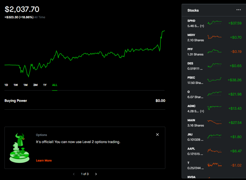This screenshot has height=180, width=246.
Task: Open the AAPL stock row
Action: [196, 151]
